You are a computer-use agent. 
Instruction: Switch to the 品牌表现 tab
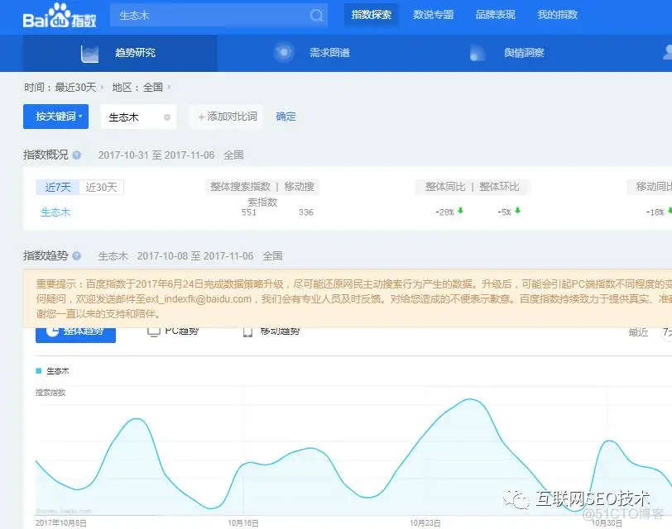coord(495,14)
